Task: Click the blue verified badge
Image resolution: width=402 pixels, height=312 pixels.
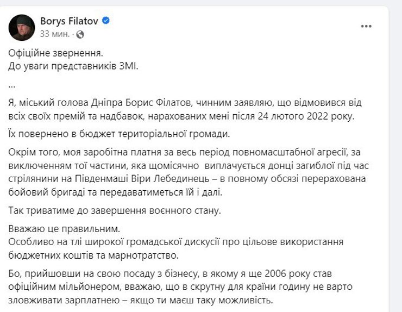Action: pos(106,21)
